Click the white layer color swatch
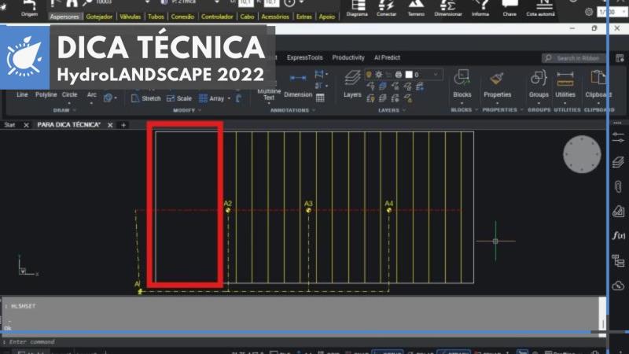This screenshot has width=629, height=354. click(x=409, y=75)
